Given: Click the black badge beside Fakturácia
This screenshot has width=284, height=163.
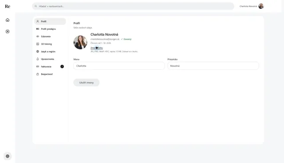Looking at the screenshot, I should click(x=62, y=67).
